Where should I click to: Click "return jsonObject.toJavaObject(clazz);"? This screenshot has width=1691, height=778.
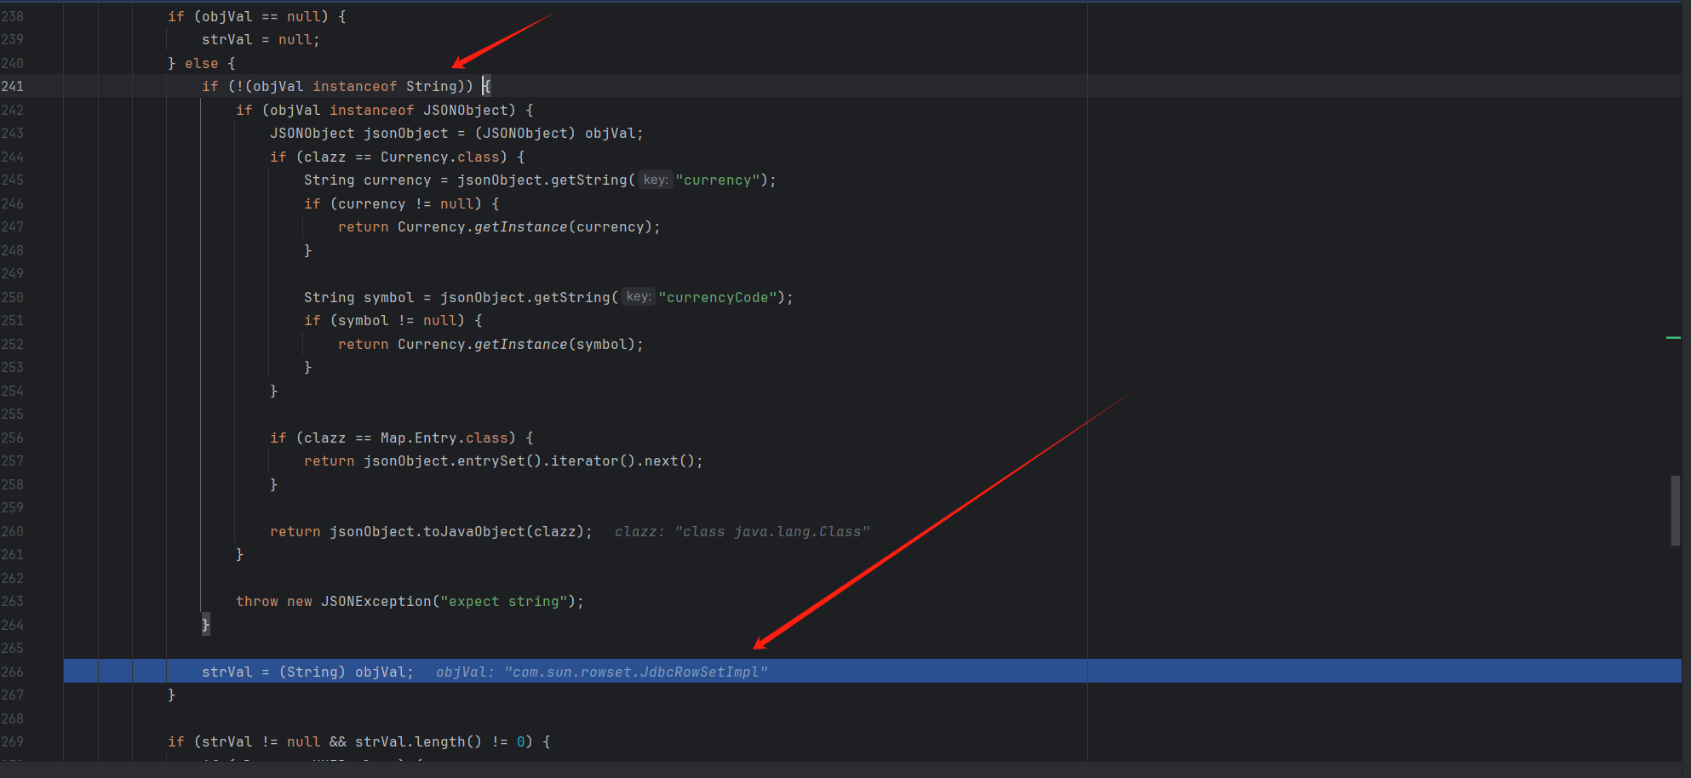coord(431,531)
